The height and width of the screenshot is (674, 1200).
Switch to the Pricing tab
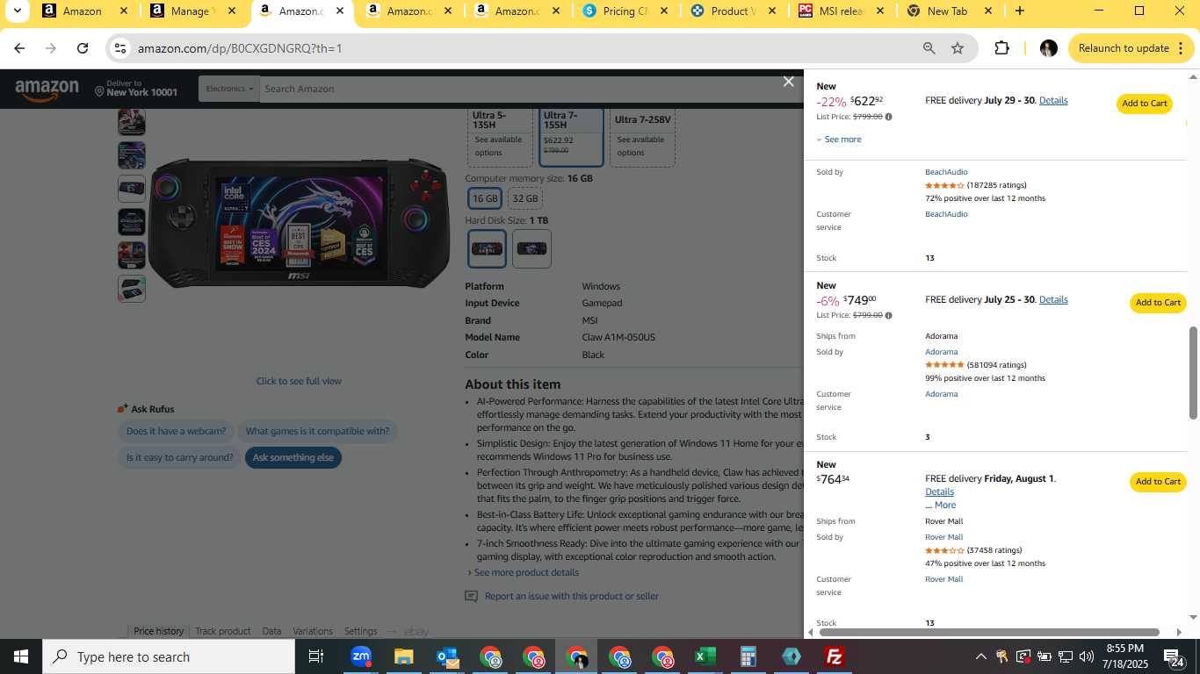click(625, 11)
